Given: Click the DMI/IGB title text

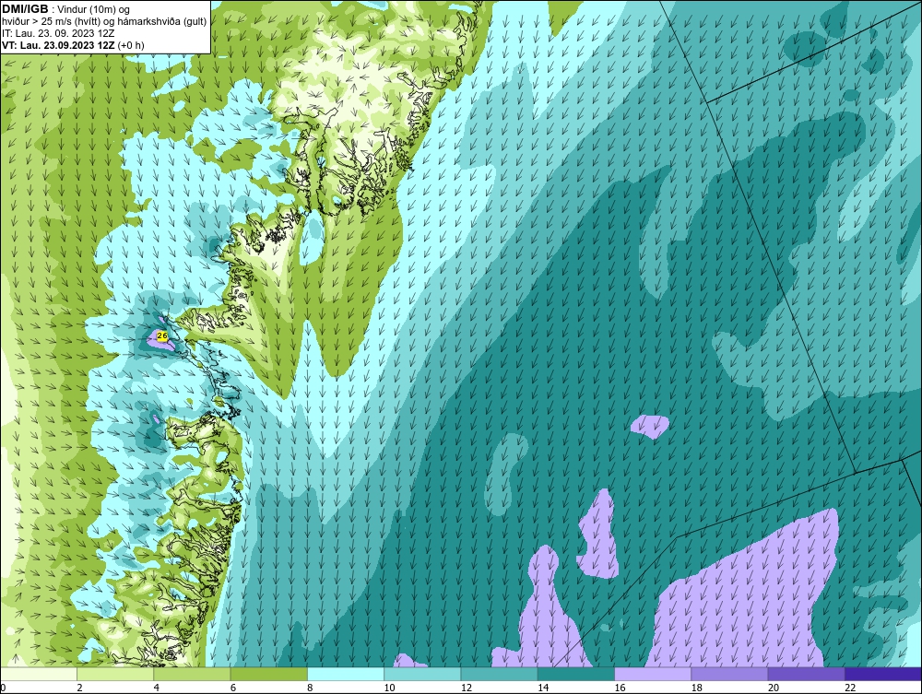Looking at the screenshot, I should [25, 9].
